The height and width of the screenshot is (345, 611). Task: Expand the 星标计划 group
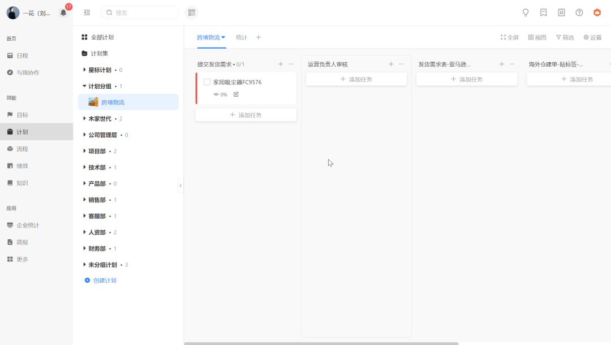(x=84, y=70)
